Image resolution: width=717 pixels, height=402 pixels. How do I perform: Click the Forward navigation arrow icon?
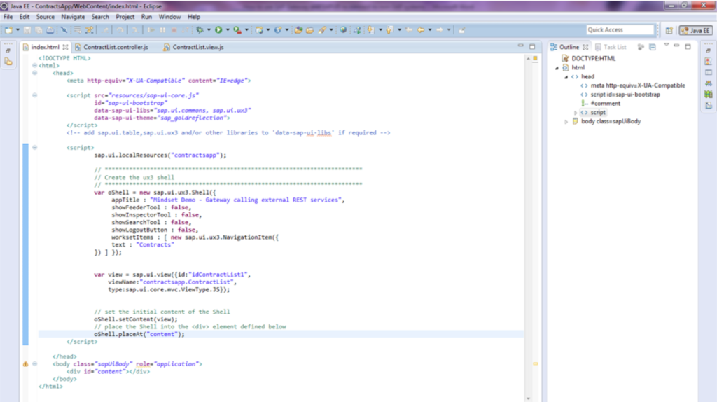coord(440,30)
